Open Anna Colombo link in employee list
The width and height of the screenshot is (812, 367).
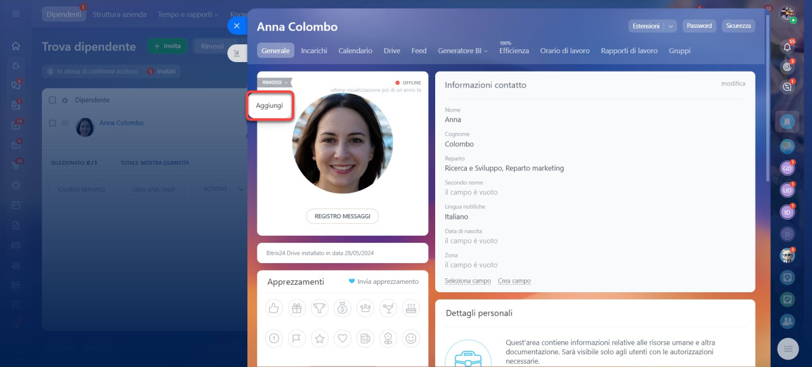tap(122, 123)
